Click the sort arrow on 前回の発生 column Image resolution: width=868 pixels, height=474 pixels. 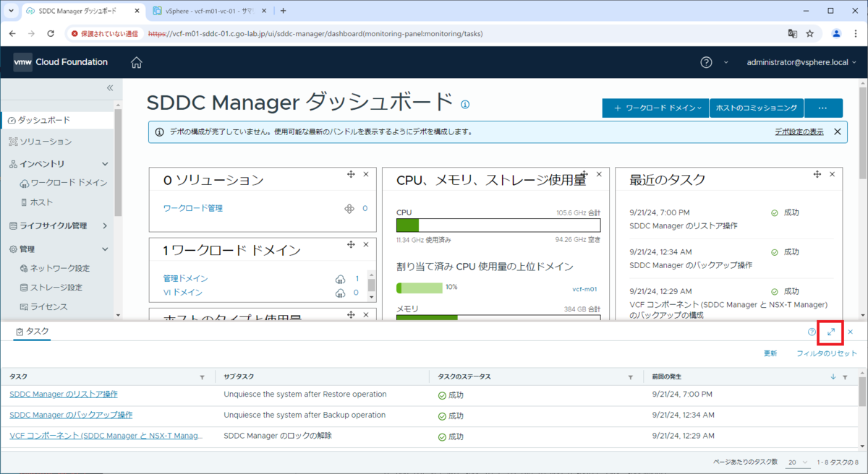(x=833, y=377)
